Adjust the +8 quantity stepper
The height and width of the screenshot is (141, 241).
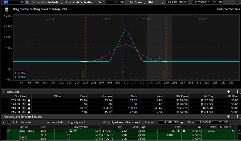coord(71,131)
